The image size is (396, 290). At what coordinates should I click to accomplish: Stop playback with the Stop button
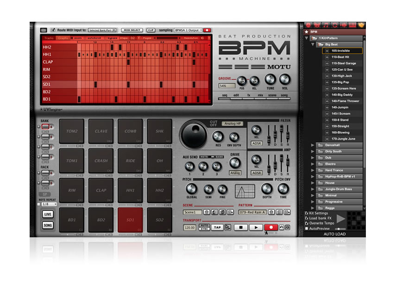240,228
